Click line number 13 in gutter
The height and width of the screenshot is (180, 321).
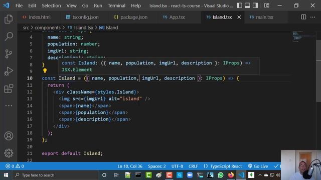point(30,99)
